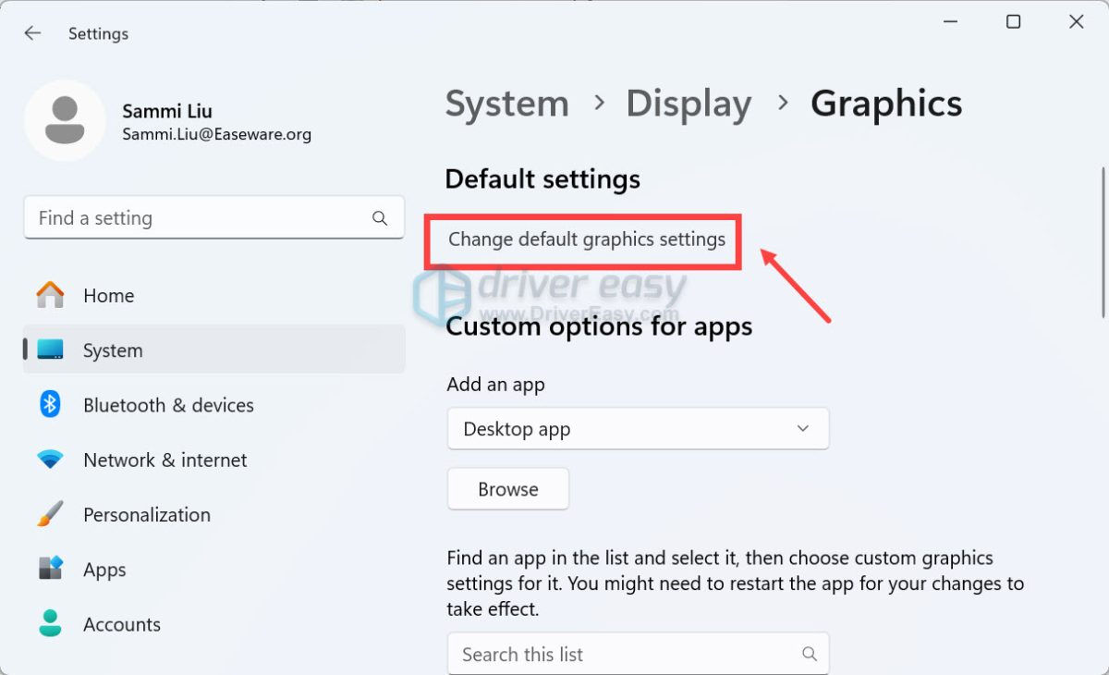Open Change default graphics settings
The image size is (1109, 675).
coord(584,239)
